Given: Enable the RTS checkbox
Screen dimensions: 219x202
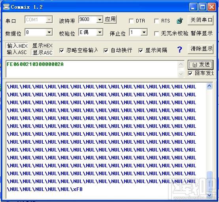Looking at the screenshot, I should click(x=156, y=21).
